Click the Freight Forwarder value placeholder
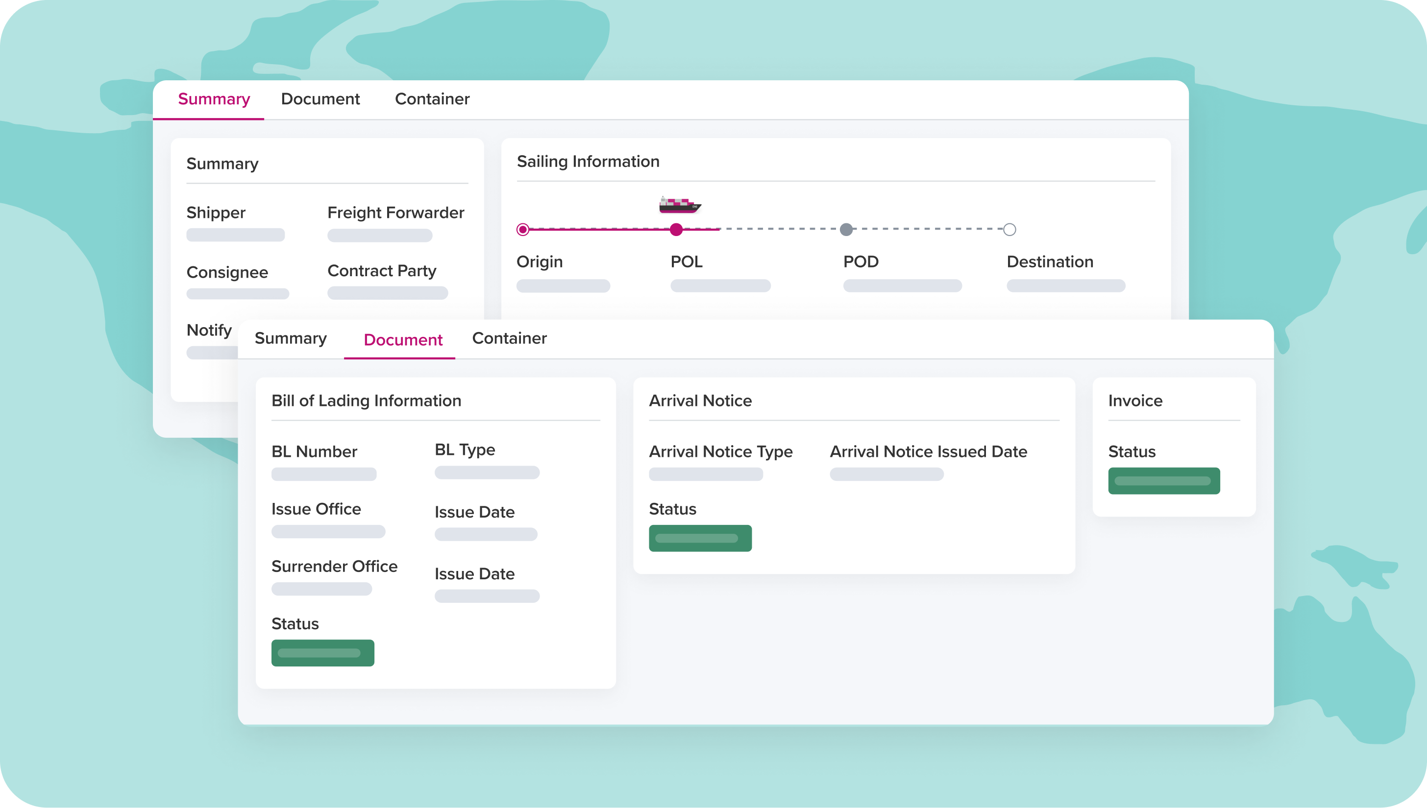This screenshot has height=808, width=1427. point(380,235)
